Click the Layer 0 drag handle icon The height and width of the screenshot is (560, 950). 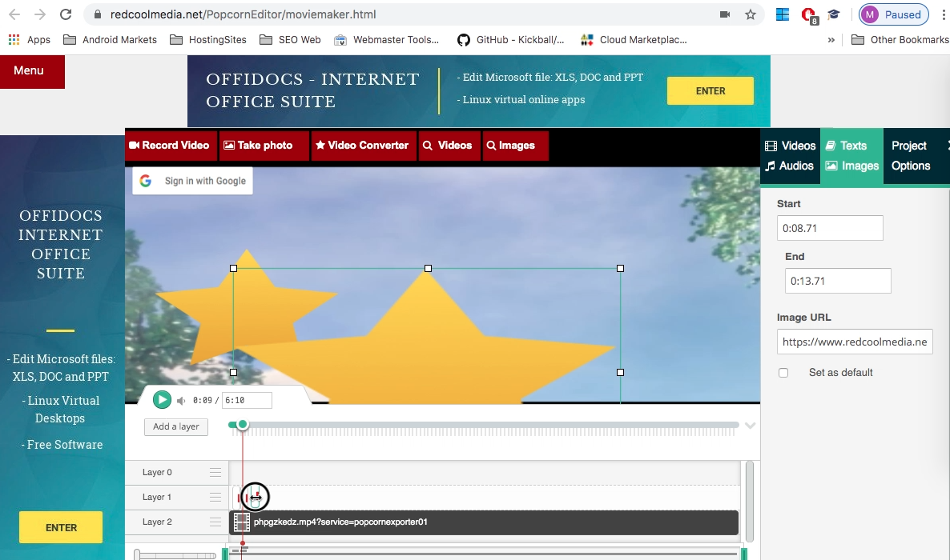tap(215, 473)
